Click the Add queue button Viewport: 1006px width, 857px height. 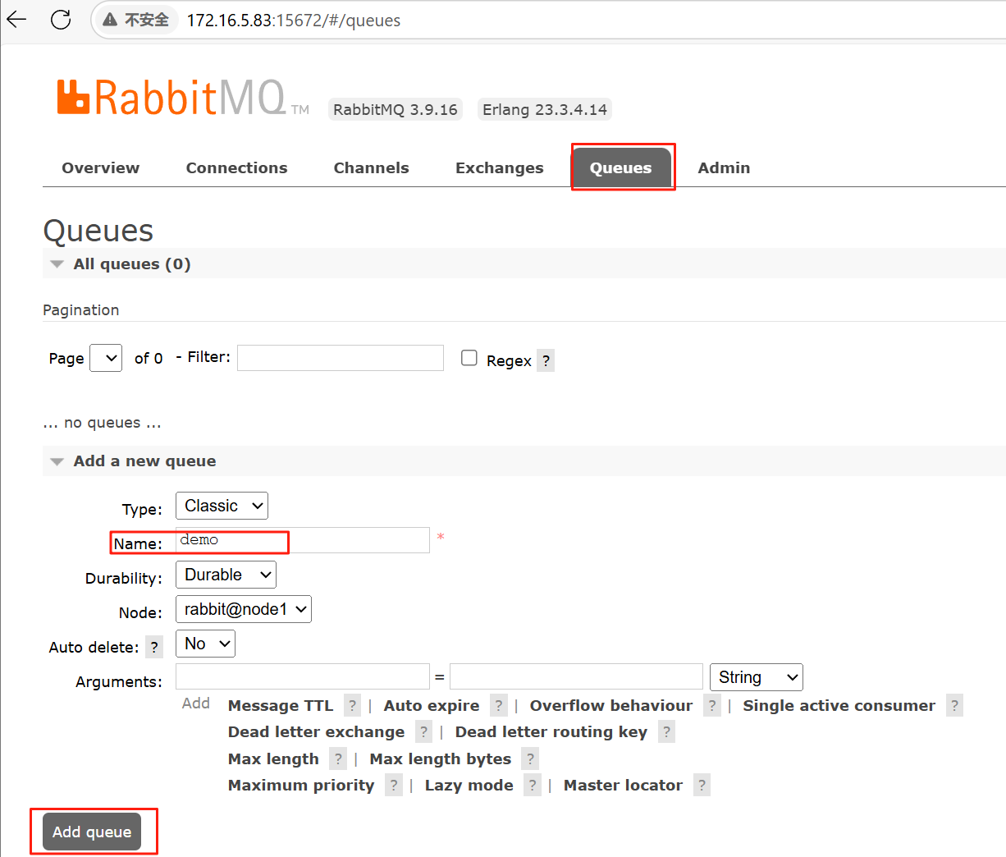coord(92,832)
